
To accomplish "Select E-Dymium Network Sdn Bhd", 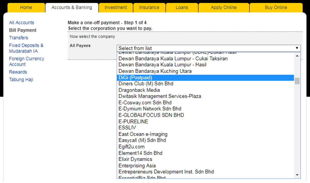I will coord(205,109).
